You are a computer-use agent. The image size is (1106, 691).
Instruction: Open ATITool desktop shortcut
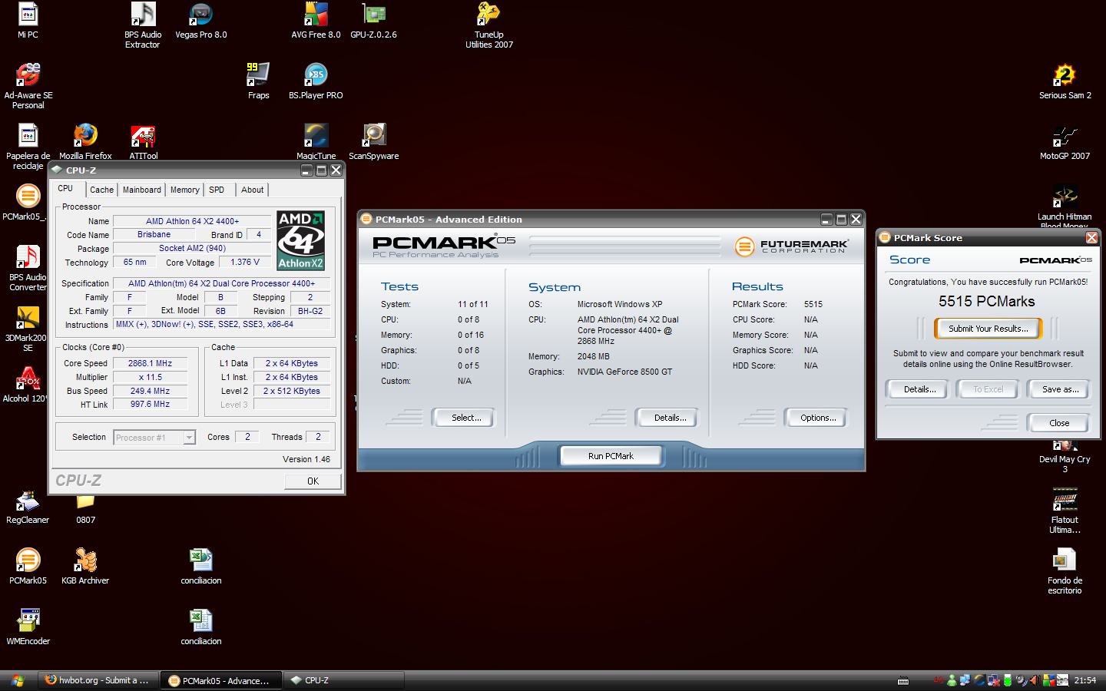tap(143, 142)
